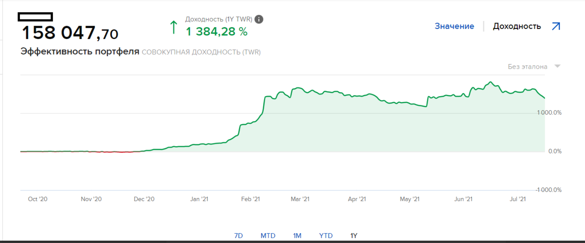Switch chart to Доходность view
Viewport: 585px width, 243px height.
pos(517,26)
